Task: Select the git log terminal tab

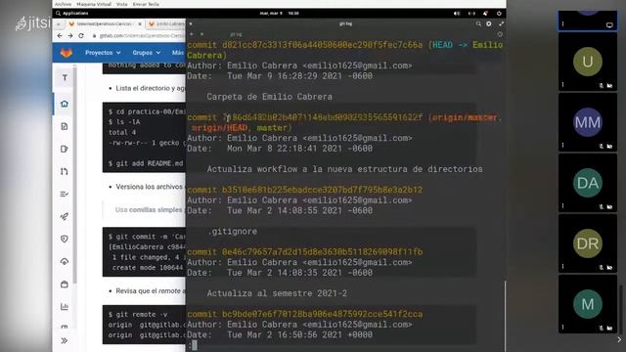Action: coord(236,34)
